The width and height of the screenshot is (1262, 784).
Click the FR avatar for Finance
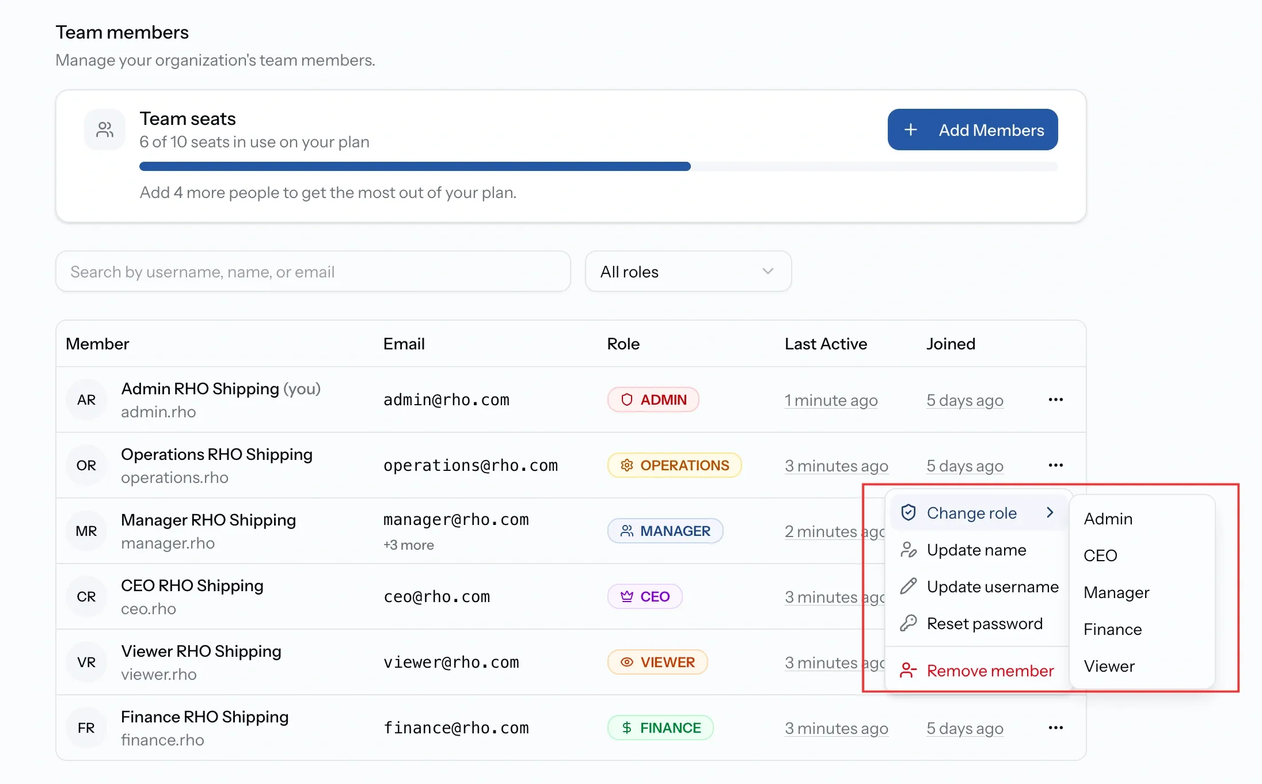pos(86,728)
